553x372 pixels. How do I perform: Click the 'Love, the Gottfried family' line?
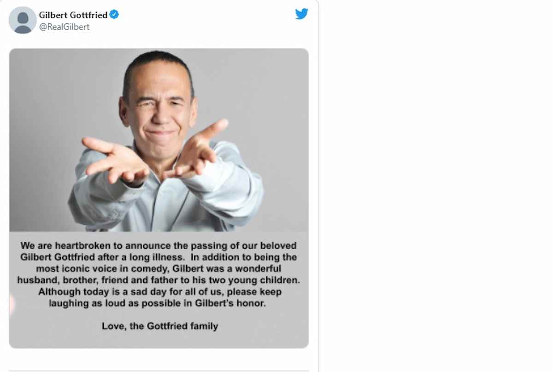tap(160, 325)
